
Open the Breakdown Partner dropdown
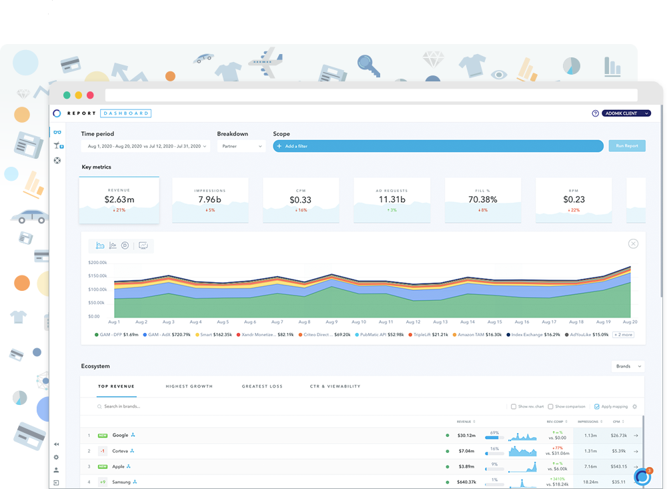coord(241,146)
